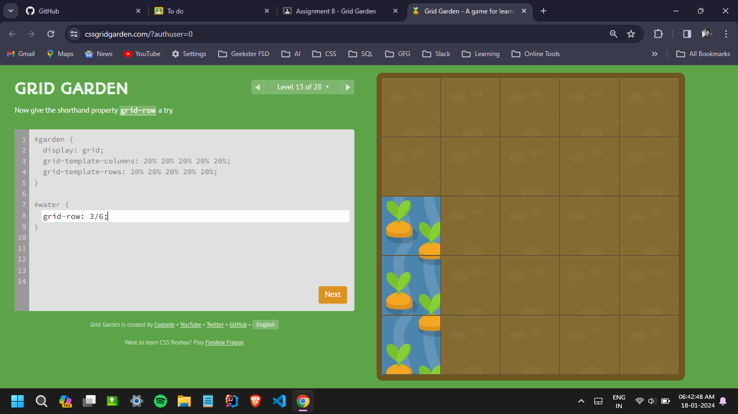The image size is (738, 414).
Task: Click the previous level arrow
Action: 257,87
